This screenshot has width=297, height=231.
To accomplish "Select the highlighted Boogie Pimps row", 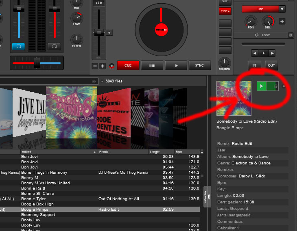I will pyautogui.click(x=100, y=209).
